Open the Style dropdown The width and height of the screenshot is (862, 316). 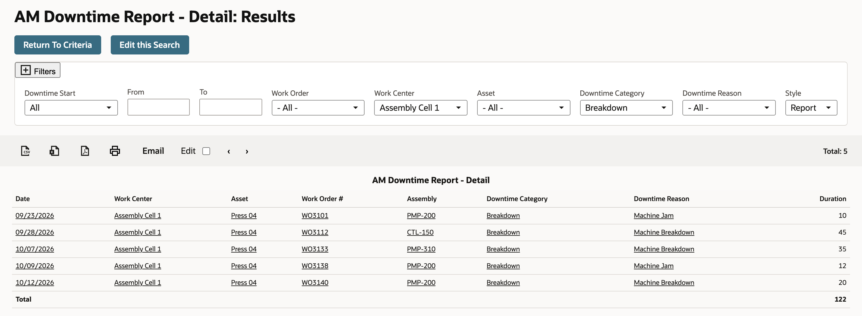pyautogui.click(x=811, y=108)
